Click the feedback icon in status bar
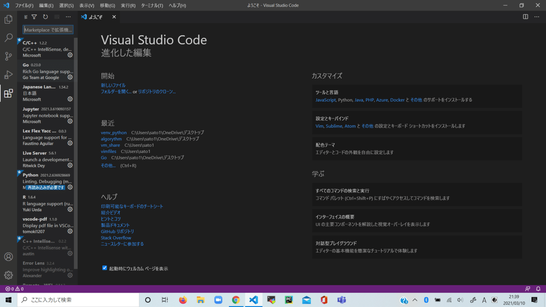 [x=528, y=289]
